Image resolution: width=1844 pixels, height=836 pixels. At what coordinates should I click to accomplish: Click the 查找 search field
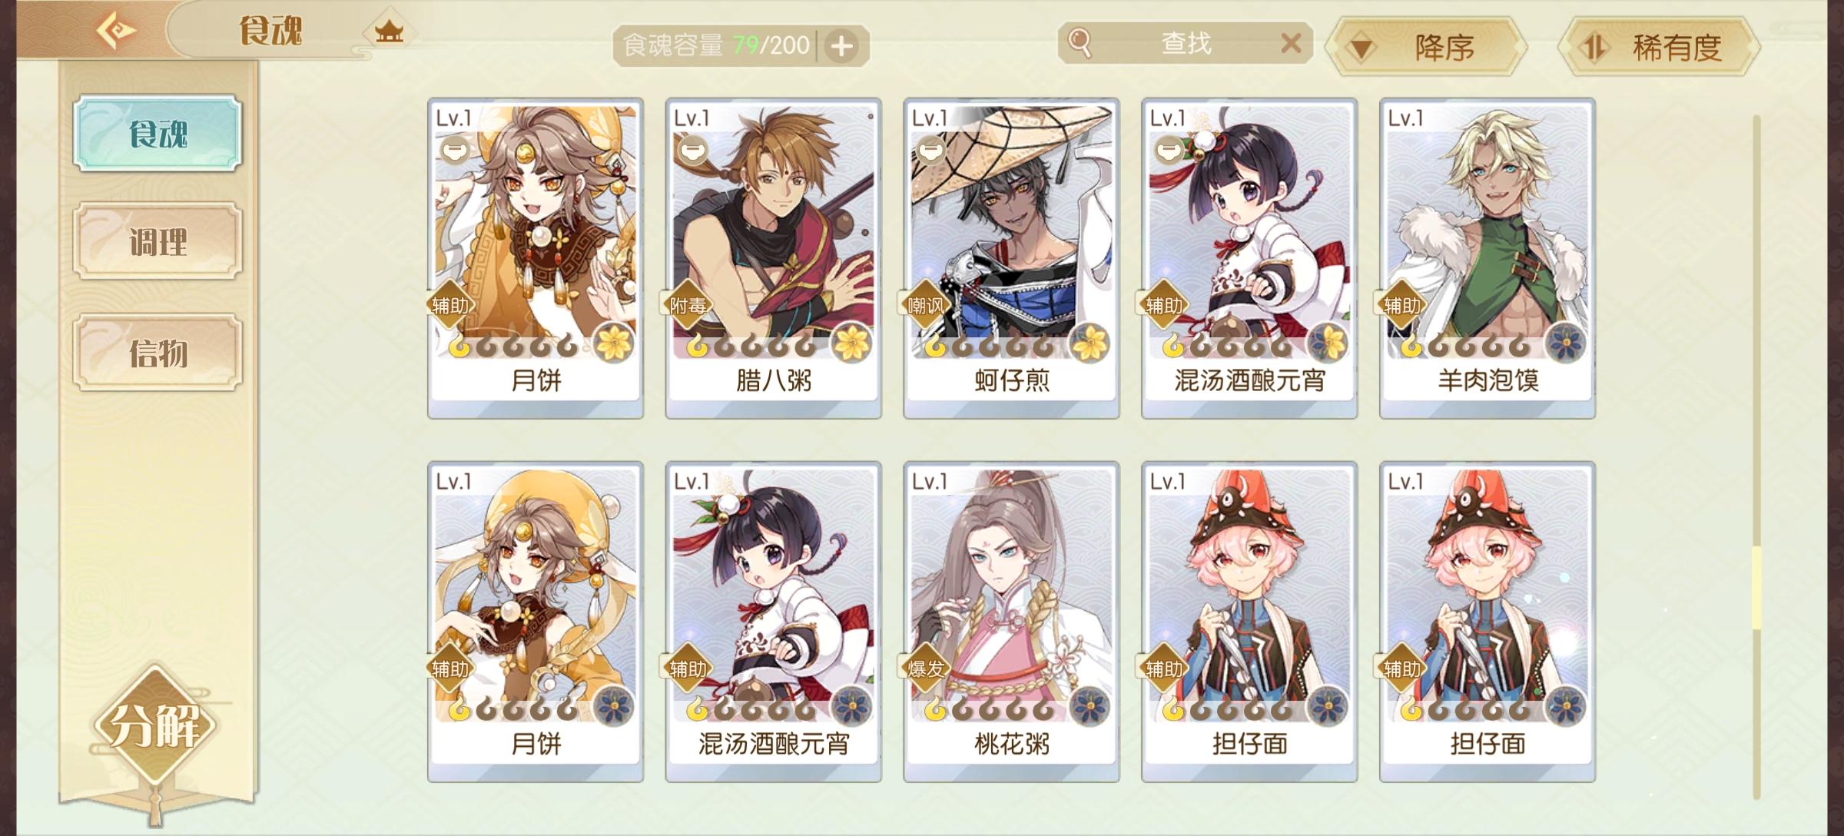click(1186, 43)
